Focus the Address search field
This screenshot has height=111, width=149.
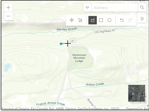click(x=115, y=8)
